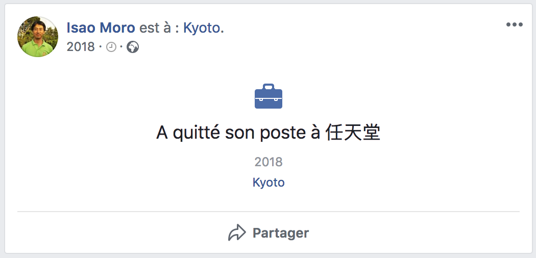Click the share arrow icon
Image resolution: width=536 pixels, height=258 pixels.
pos(237,233)
